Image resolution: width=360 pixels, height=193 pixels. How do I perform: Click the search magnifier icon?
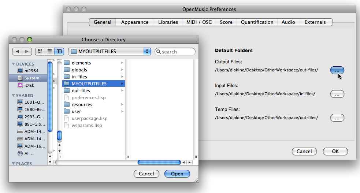coord(159,52)
